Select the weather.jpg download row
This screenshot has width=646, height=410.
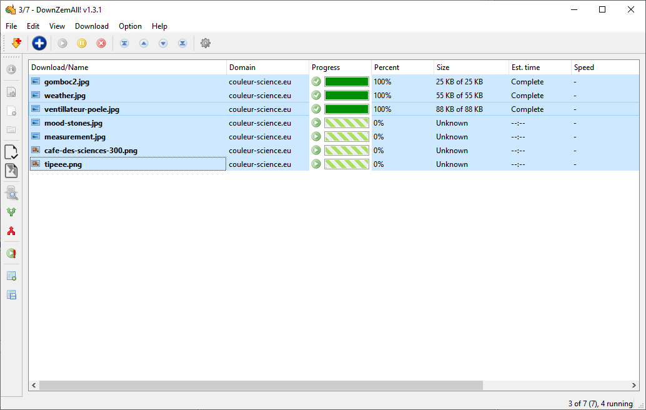(334, 95)
